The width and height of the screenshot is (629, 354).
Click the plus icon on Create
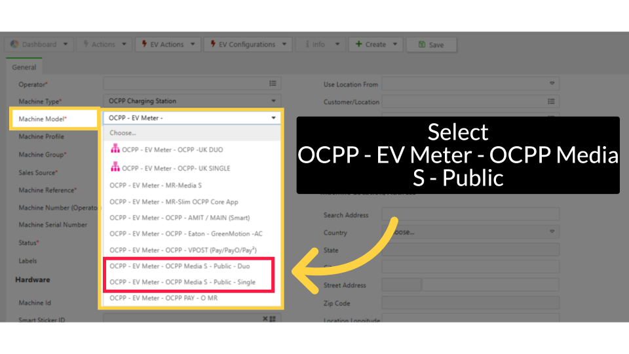[x=358, y=44]
